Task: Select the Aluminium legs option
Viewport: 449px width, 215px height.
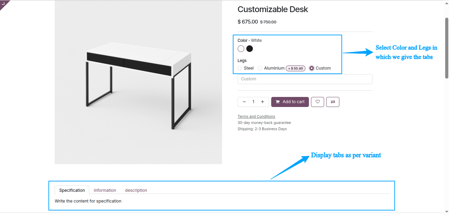Action: 260,68
